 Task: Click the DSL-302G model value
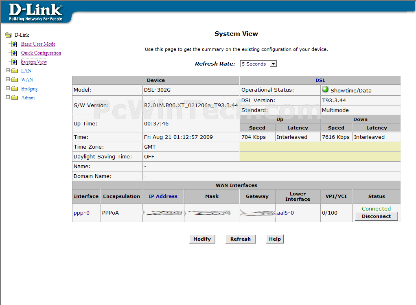[158, 90]
